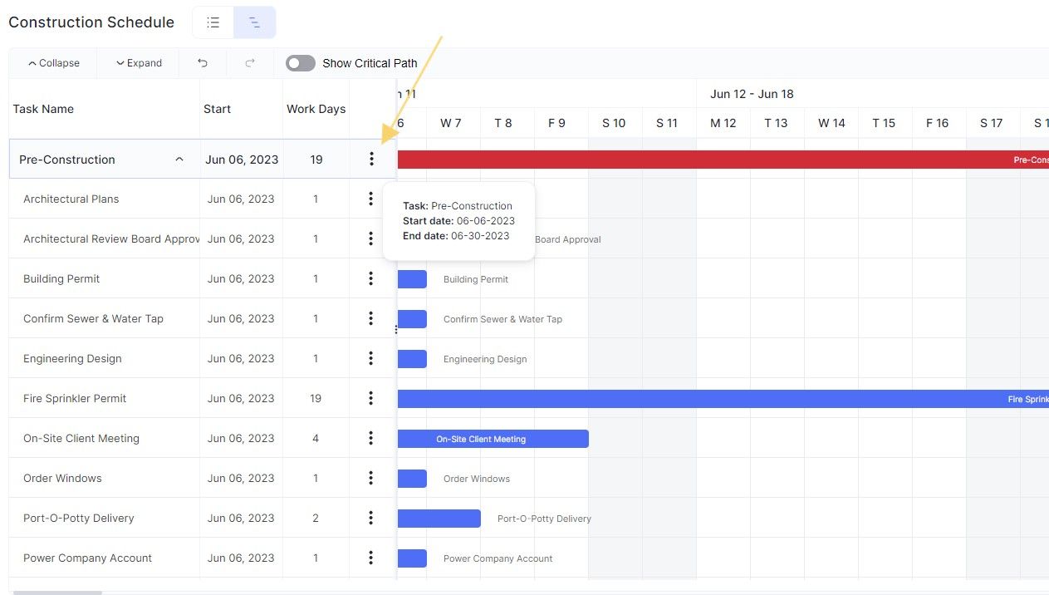Open Port-O-Potty Delivery three-dot menu
The width and height of the screenshot is (1049, 595).
(x=370, y=518)
